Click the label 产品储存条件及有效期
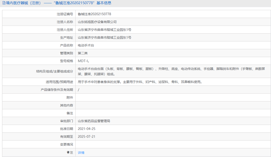This screenshot has height=157, width=271. tap(57, 89)
